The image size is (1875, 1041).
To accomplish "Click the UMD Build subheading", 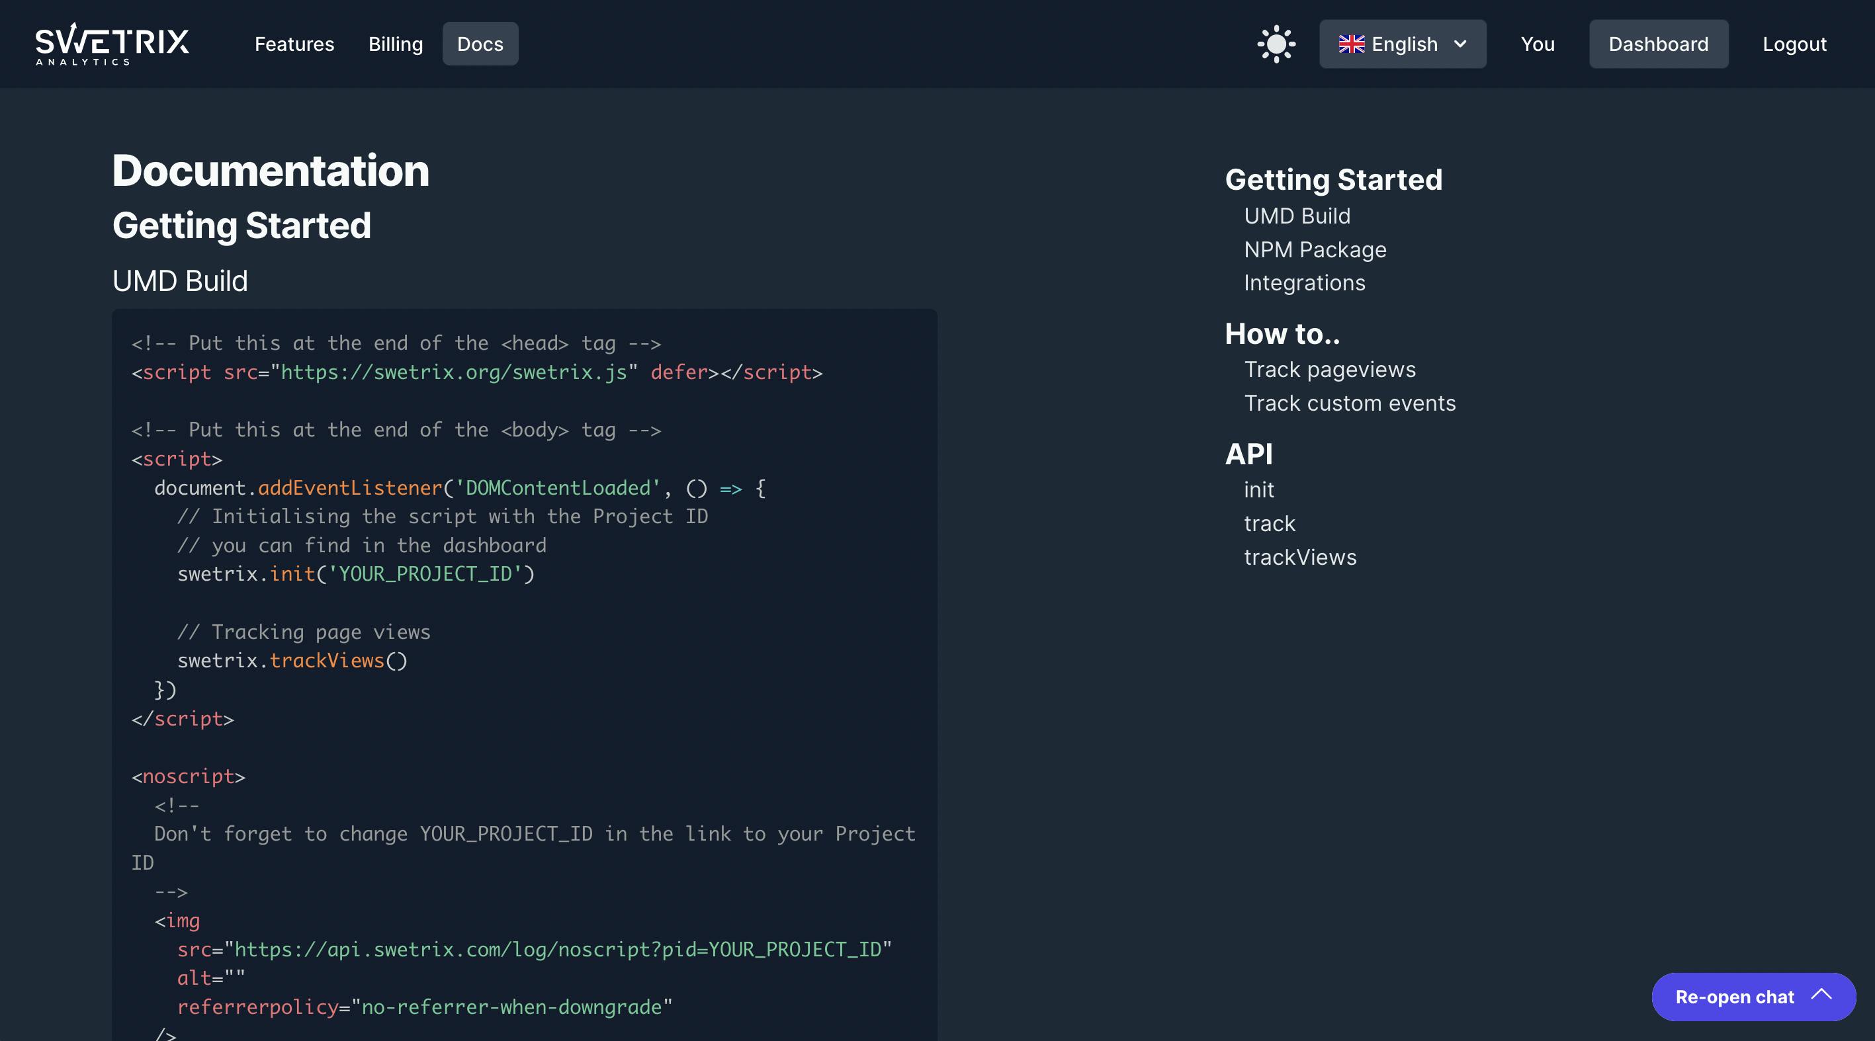I will [180, 282].
